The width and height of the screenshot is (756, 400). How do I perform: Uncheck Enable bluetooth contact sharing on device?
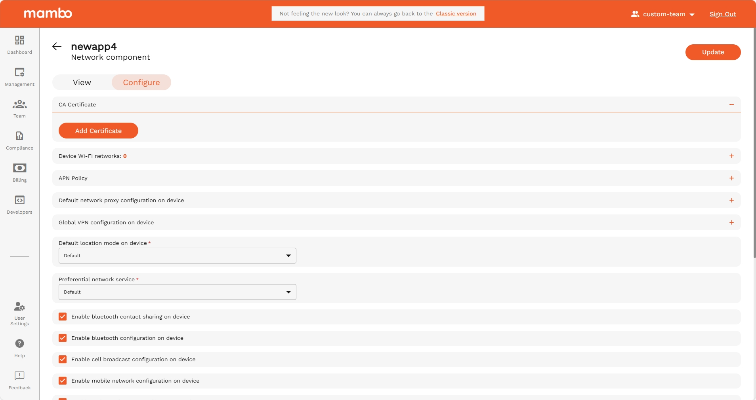pos(63,317)
